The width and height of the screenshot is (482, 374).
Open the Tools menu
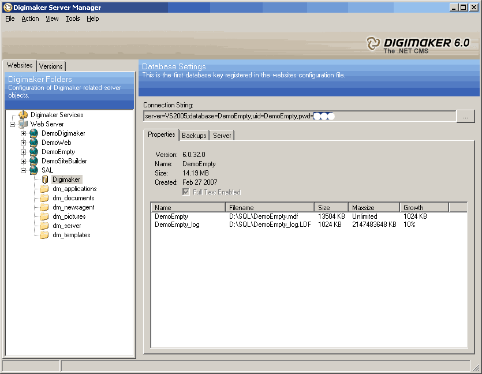tap(73, 18)
